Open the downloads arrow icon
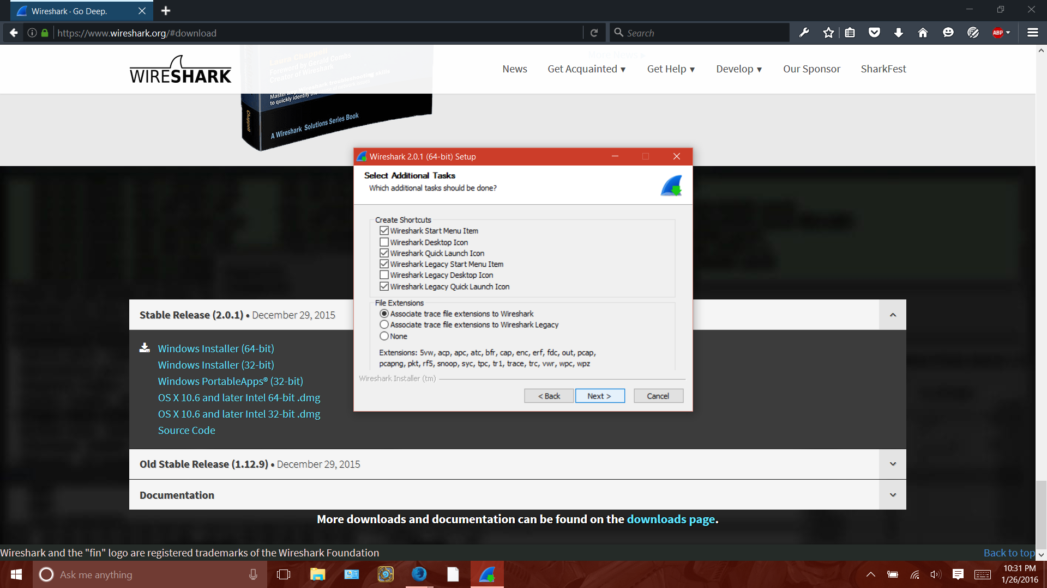This screenshot has height=588, width=1047. 898,32
